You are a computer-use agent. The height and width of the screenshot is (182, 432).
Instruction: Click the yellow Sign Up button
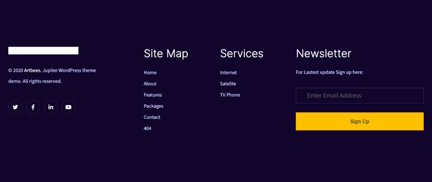pyautogui.click(x=360, y=121)
